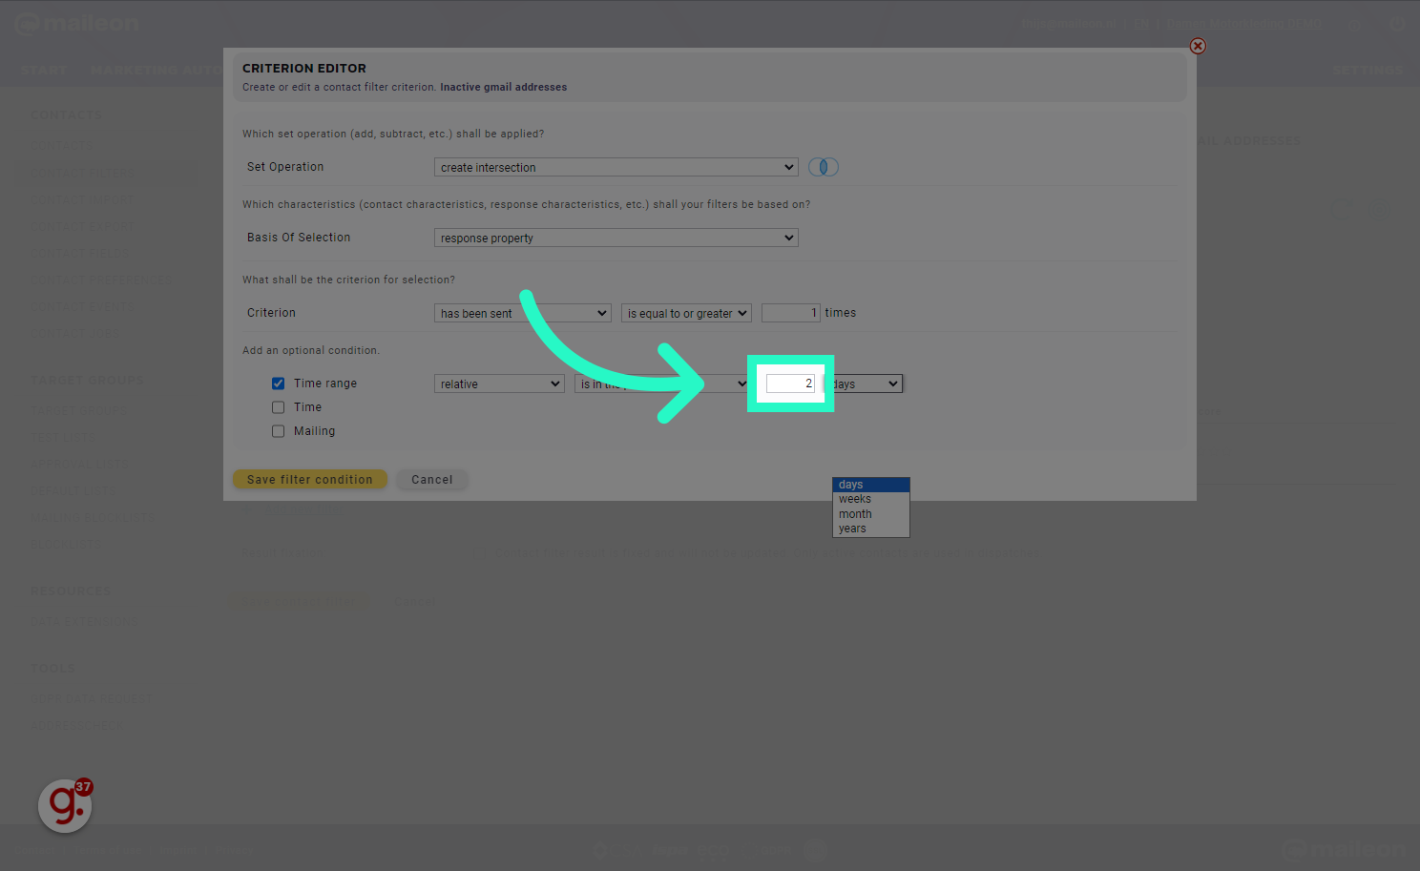Open the 'has been sent' criterion dropdown

[522, 313]
